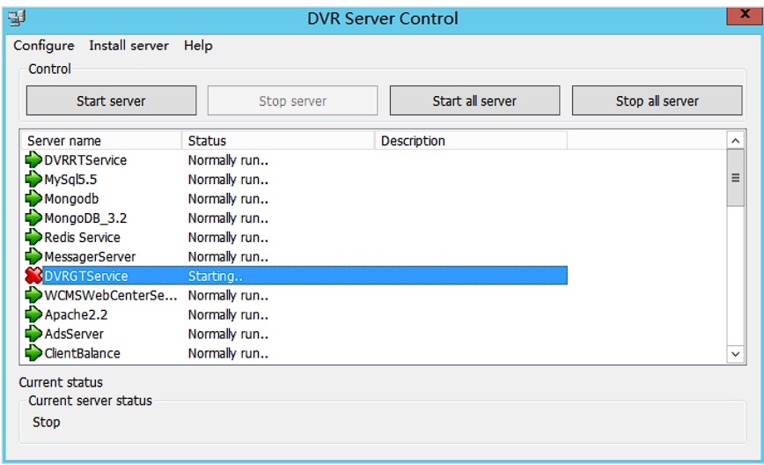
Task: Sort by the Status column header
Action: [278, 141]
